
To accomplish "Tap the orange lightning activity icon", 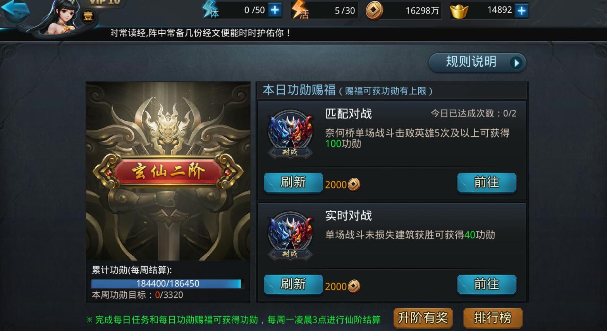I will pos(300,10).
